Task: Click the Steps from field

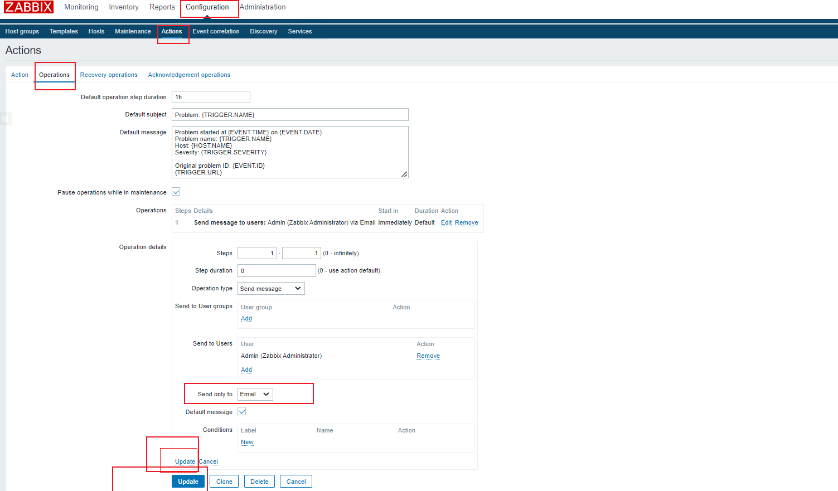Action: (257, 253)
